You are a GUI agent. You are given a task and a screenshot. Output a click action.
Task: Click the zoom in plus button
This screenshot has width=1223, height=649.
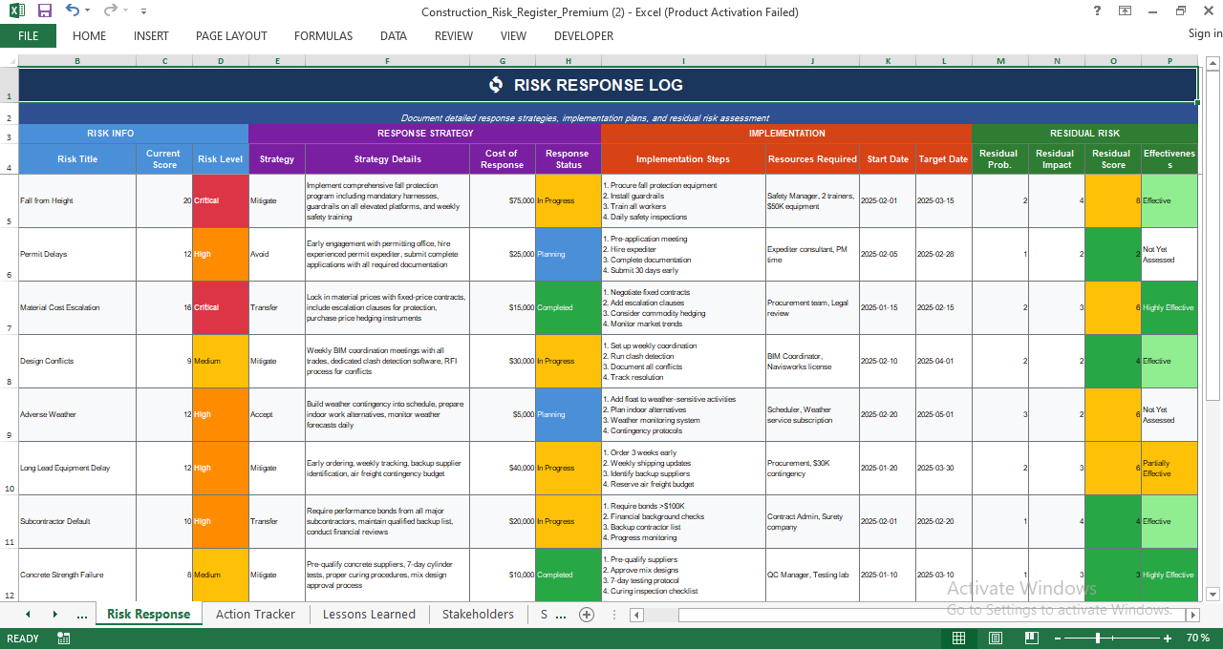[1167, 639]
